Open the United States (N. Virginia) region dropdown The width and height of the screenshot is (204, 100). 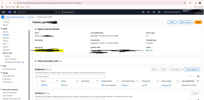point(172,12)
